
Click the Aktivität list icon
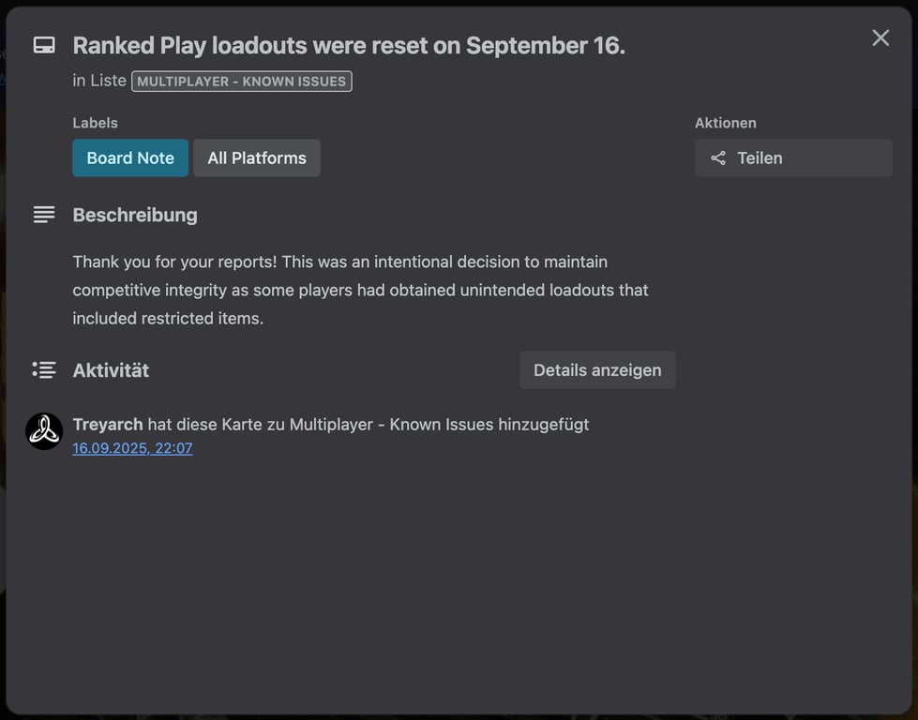pyautogui.click(x=44, y=370)
